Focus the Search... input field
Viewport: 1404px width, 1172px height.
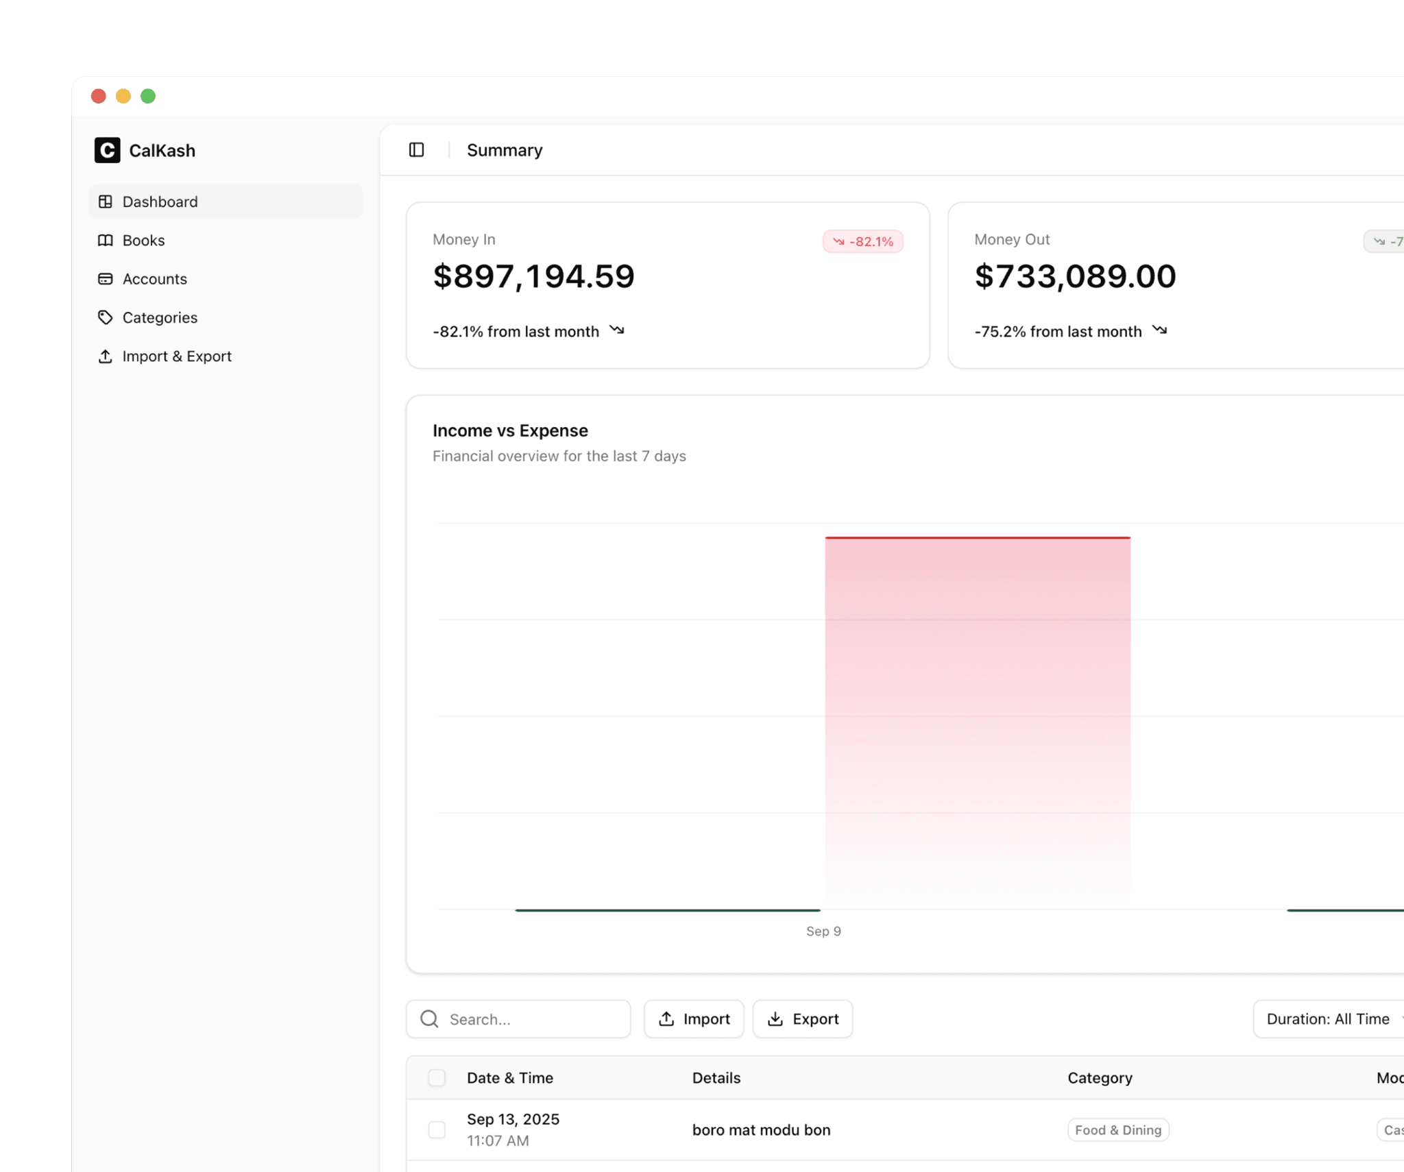pos(518,1018)
